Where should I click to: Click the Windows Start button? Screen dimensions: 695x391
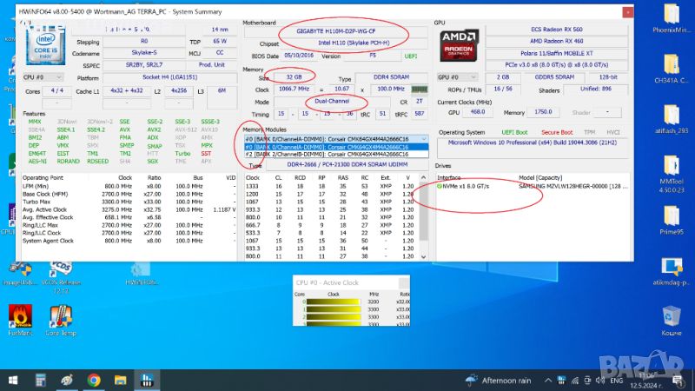click(10, 379)
